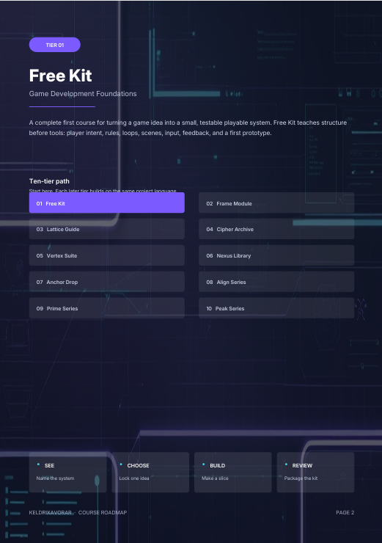
Task: Click the course description paragraph
Action: pyautogui.click(x=188, y=128)
